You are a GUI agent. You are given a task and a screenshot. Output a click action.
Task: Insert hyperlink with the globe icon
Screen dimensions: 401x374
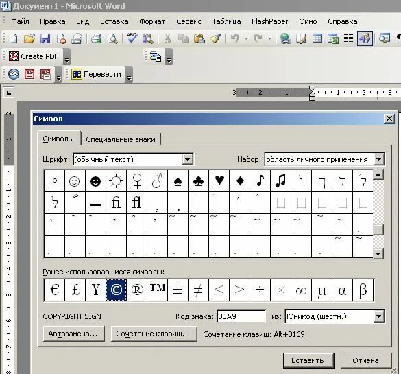tap(285, 38)
